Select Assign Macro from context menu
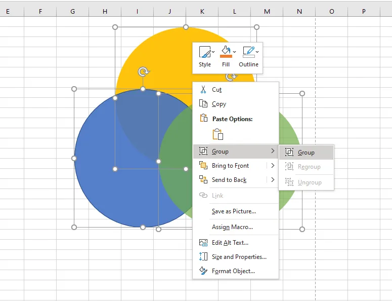Screen dimensions: 392x301 click(x=232, y=227)
